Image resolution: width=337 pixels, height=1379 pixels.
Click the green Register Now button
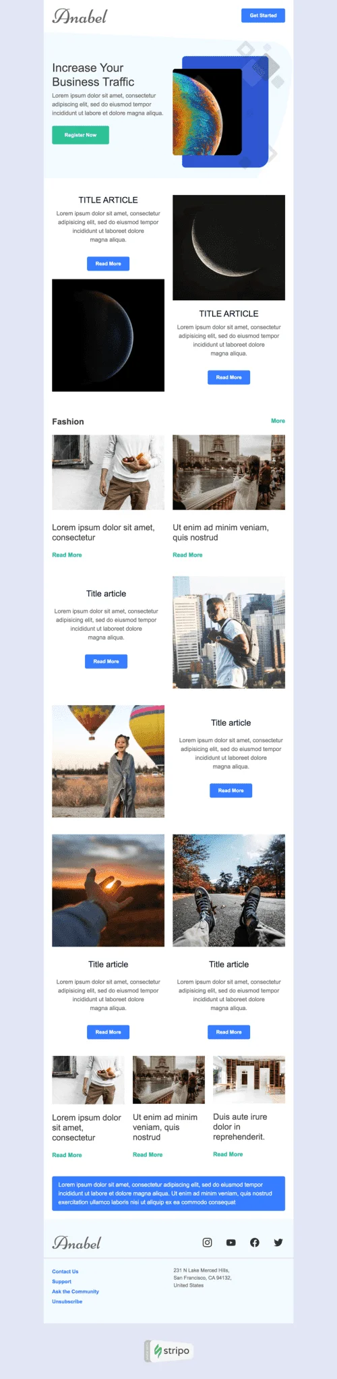click(80, 135)
